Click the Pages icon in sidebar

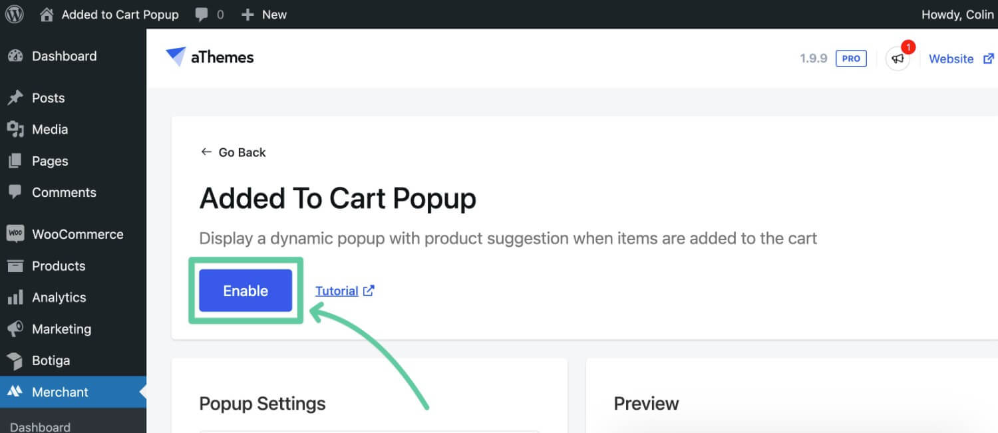15,161
